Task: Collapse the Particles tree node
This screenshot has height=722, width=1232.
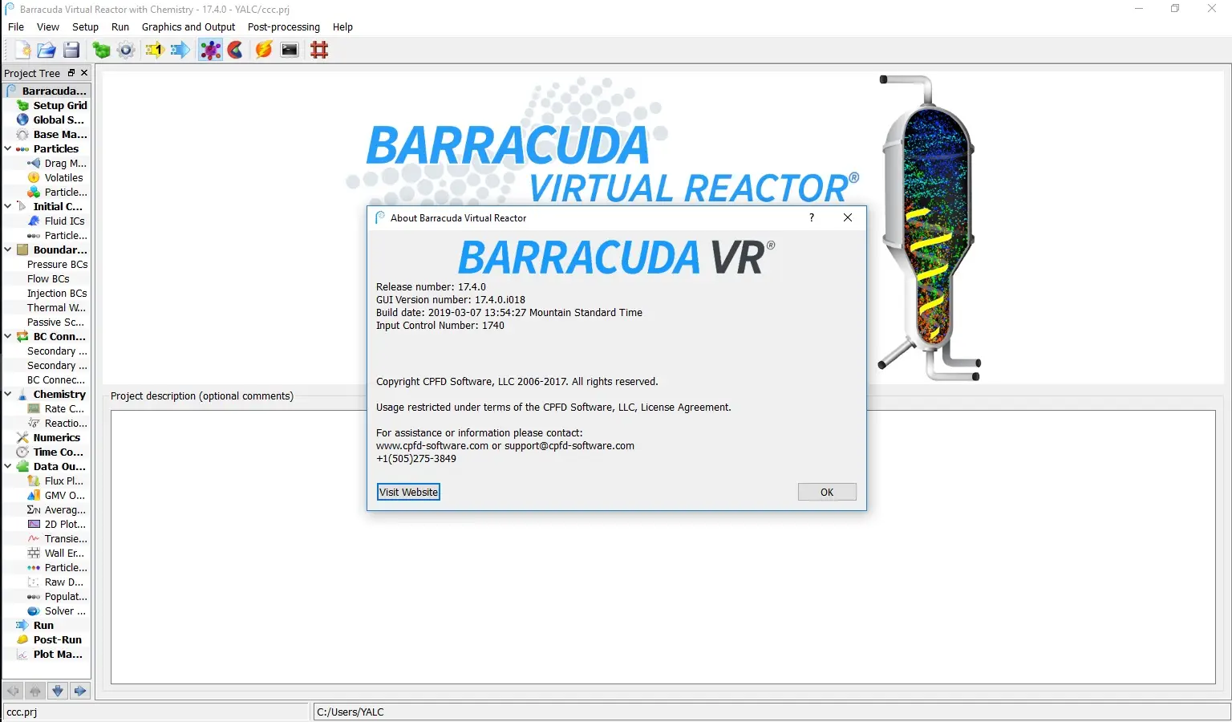Action: click(8, 148)
